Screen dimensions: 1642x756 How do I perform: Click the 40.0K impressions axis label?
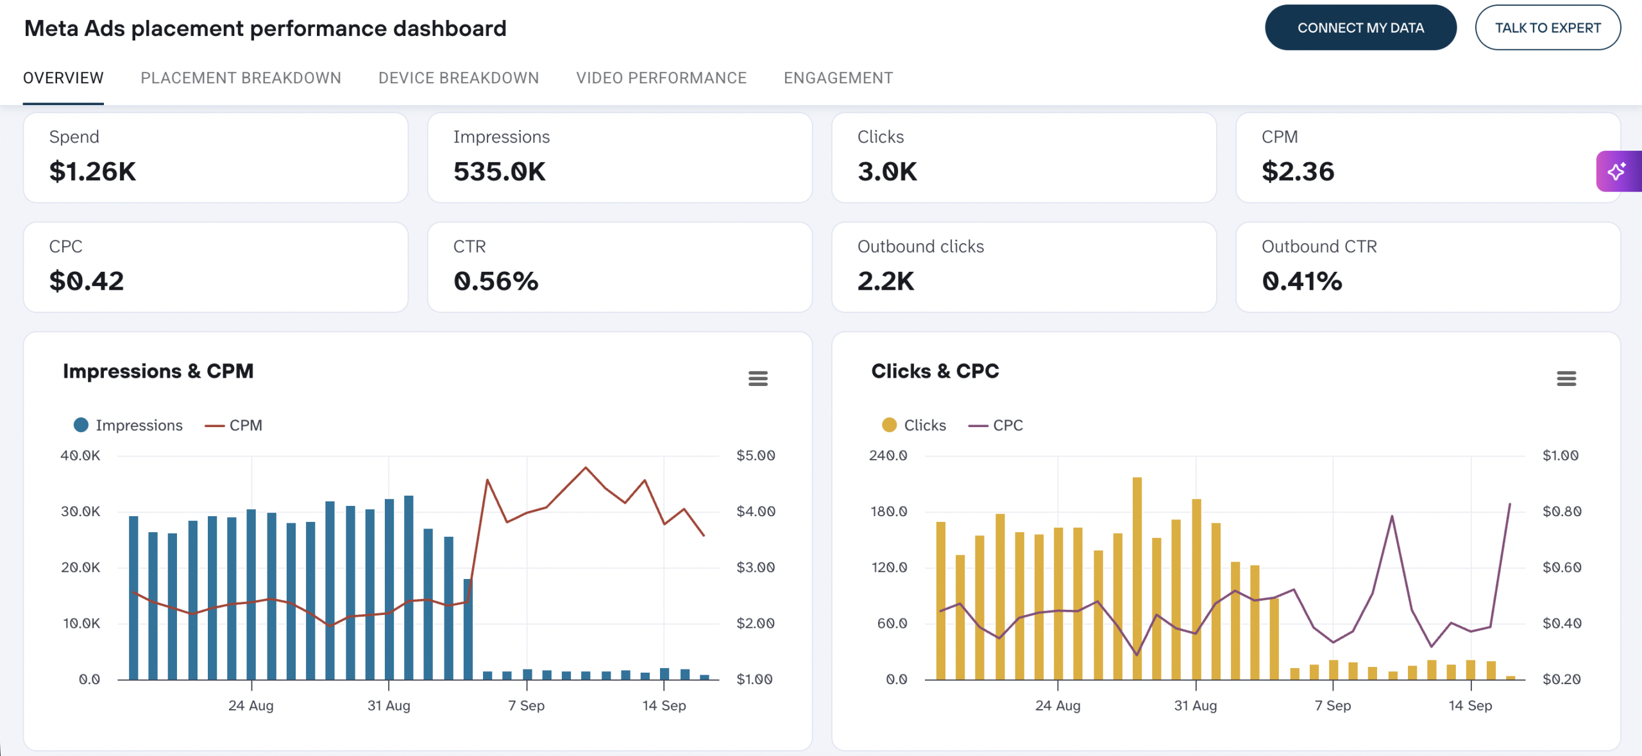[80, 455]
